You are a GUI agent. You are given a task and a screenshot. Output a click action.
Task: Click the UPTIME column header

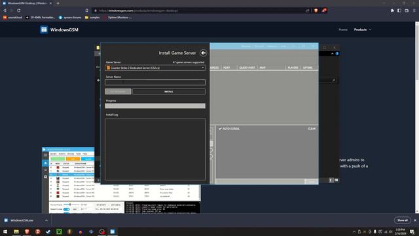click(308, 68)
